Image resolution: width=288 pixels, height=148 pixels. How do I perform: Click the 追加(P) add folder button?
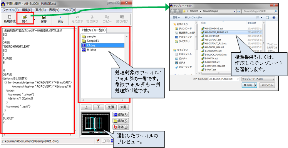point(121,121)
